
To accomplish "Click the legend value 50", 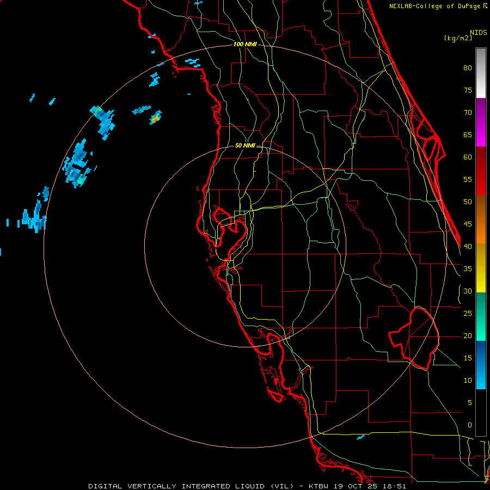I will (x=468, y=202).
